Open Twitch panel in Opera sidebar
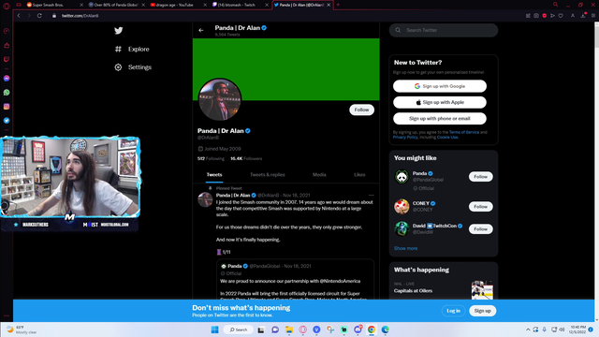The image size is (599, 337). [7, 59]
